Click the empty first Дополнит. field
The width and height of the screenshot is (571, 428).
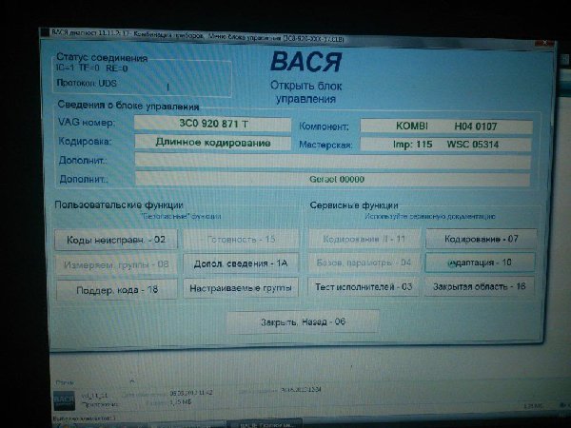331,161
